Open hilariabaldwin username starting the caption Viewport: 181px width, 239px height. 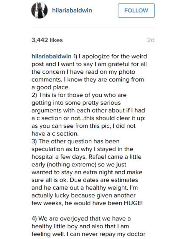(52, 56)
